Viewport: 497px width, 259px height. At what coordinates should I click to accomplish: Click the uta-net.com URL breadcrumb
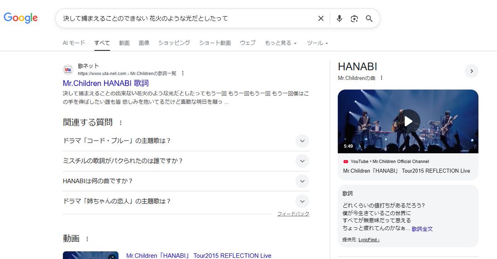[x=127, y=73]
